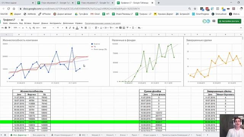Open the text wrapping dropdown
This screenshot has width=244, height=137.
[x=106, y=28]
